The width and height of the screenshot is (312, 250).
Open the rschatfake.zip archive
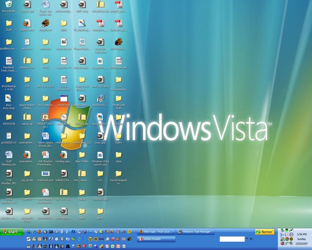(100, 6)
